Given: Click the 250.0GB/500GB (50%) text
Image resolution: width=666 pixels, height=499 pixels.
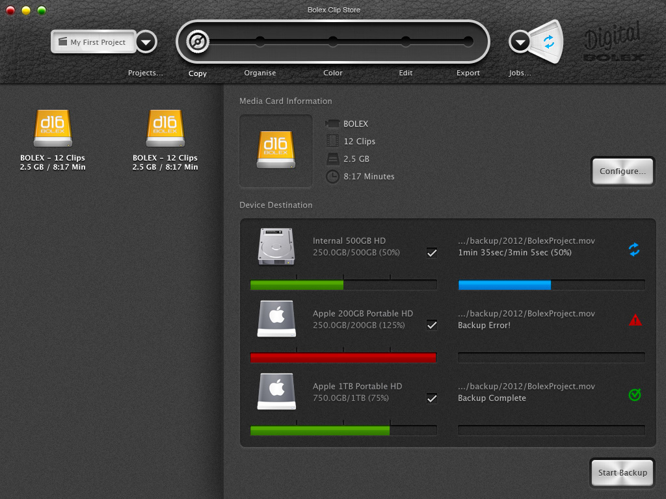Looking at the screenshot, I should click(x=356, y=253).
